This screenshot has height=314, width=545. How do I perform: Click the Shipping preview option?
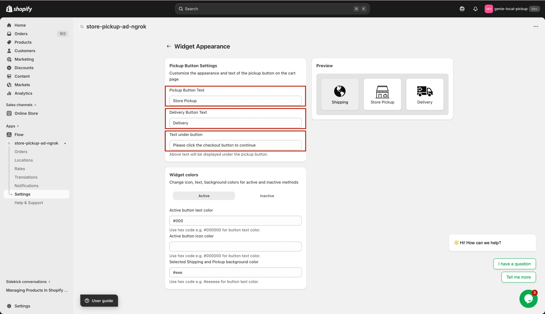pyautogui.click(x=340, y=94)
